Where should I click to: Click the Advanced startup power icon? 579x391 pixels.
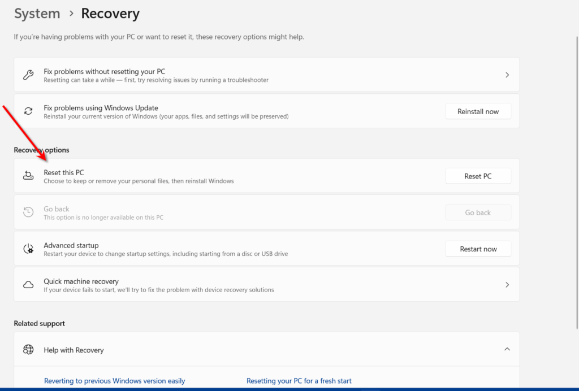tap(28, 249)
